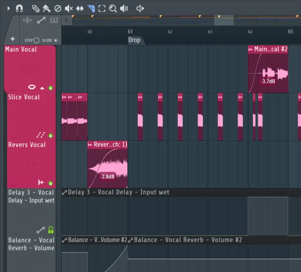Click the -2.8dB clip gain label

click(107, 177)
